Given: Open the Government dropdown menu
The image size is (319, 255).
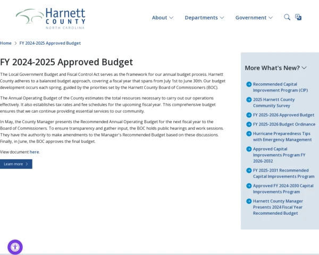Looking at the screenshot, I should point(254,18).
